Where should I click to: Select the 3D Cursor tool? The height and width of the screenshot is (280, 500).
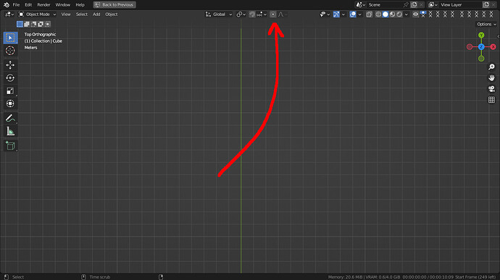[x=10, y=51]
